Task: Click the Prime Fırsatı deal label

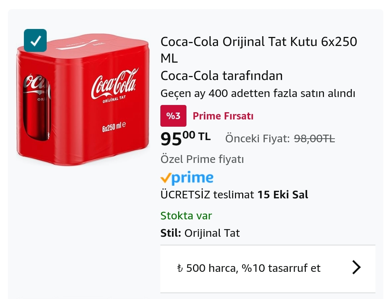Action: (x=223, y=116)
